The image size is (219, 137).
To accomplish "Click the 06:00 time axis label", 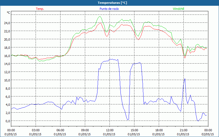I will pyautogui.click(x=60, y=130).
